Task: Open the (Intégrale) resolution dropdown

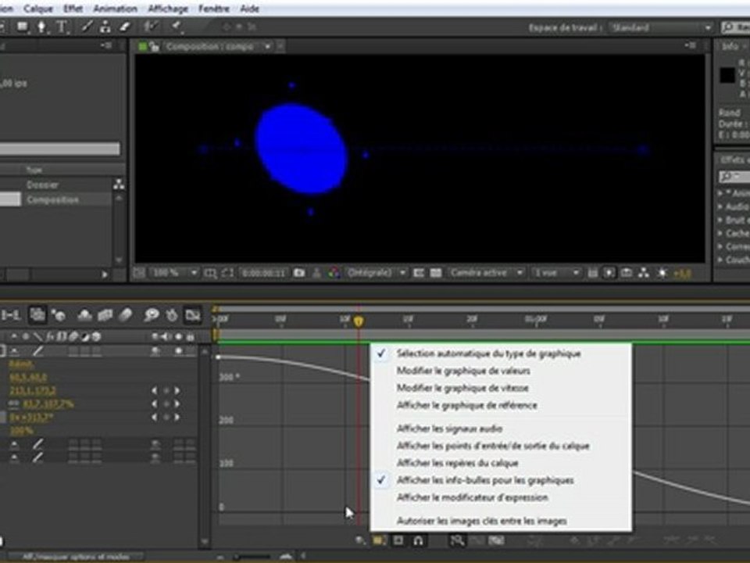Action: 377,273
